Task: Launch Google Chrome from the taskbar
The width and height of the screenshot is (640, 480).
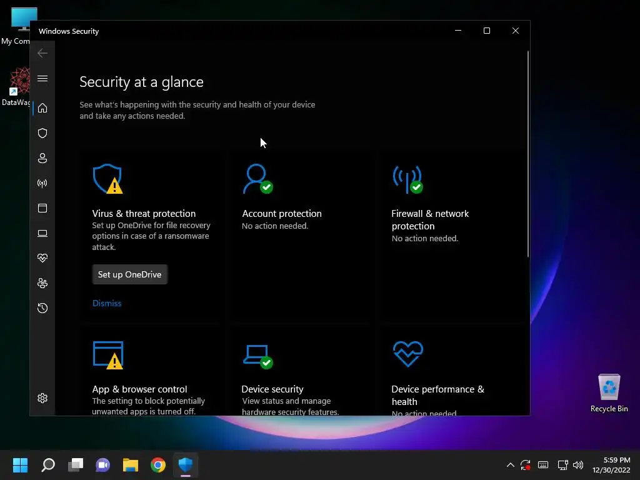Action: pos(158,465)
